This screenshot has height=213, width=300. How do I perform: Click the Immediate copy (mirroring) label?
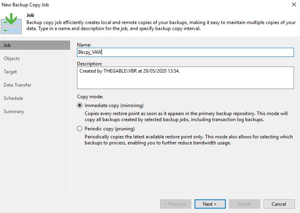tap(114, 105)
